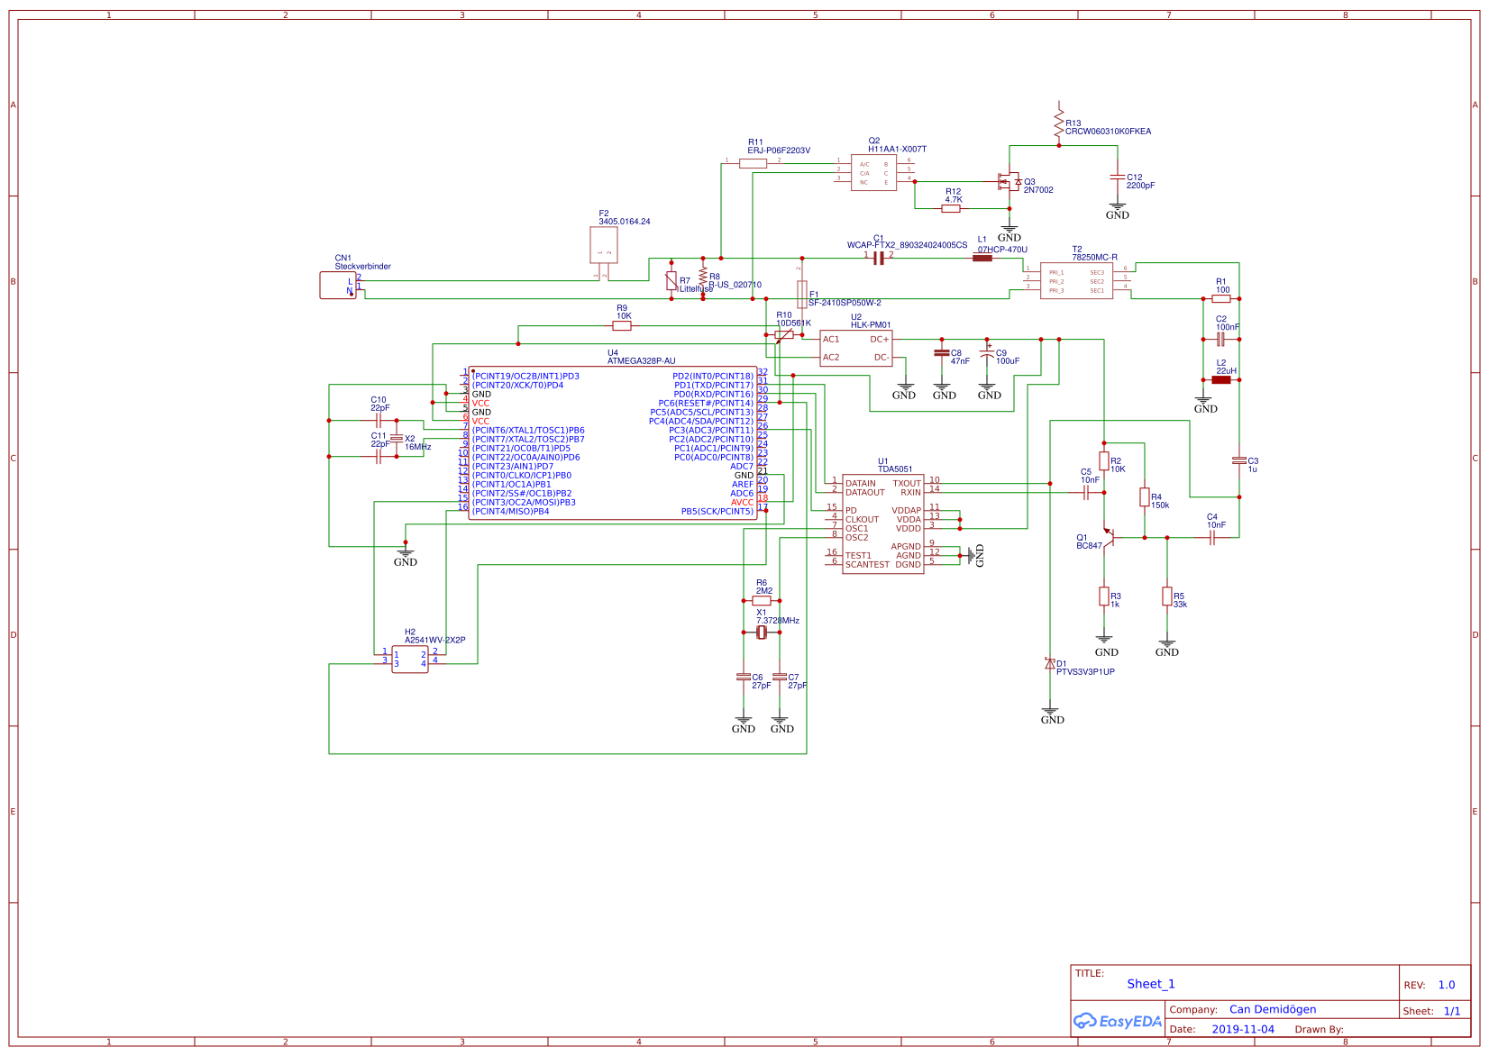Select TVS diode D1 PTVS3V3P1UP
Viewport: 1489px width, 1056px height.
[x=1050, y=662]
